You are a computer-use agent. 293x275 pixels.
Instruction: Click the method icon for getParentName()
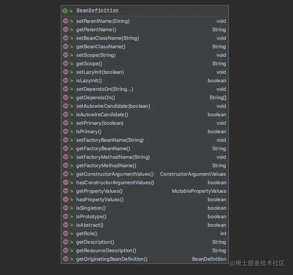pos(66,29)
